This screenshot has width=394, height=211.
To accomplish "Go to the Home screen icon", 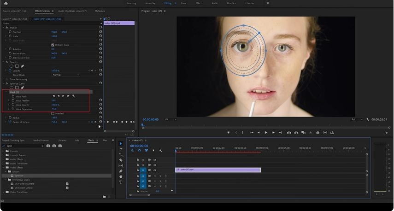I will [x=6, y=3].
